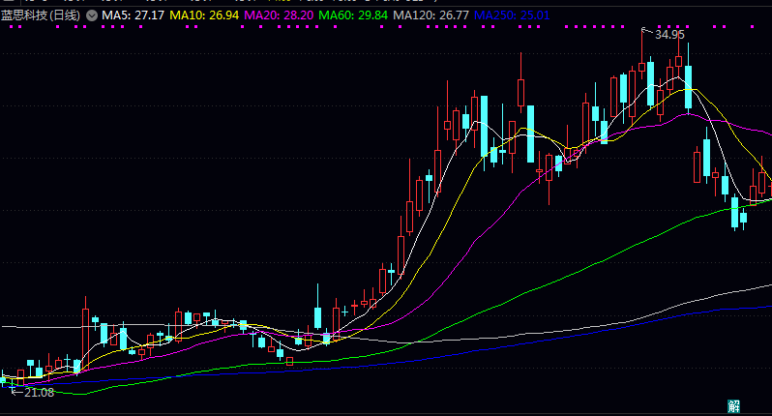This screenshot has height=416, width=772.
Task: Click the first pink dot marker at top-left
Action: click(x=11, y=28)
